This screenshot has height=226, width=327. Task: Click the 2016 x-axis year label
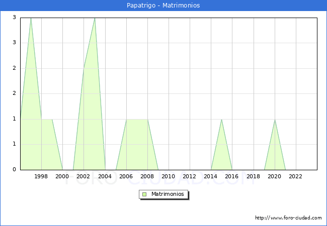click(x=232, y=176)
